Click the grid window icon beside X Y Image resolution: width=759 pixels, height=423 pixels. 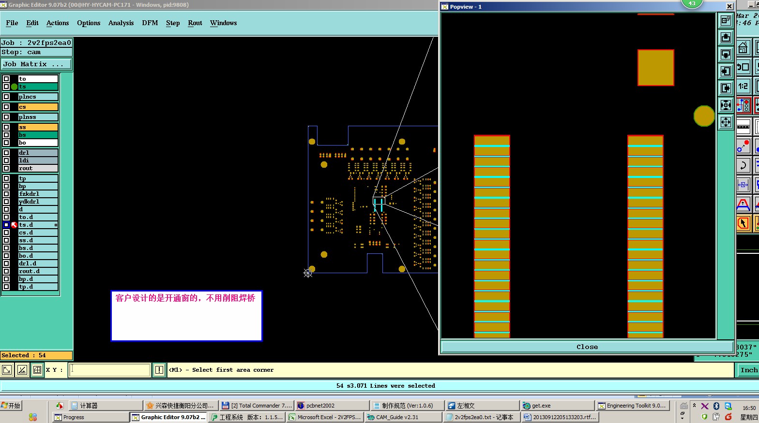point(37,370)
